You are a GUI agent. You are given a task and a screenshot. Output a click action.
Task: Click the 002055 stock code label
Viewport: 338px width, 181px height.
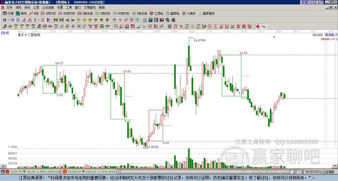tap(318, 35)
